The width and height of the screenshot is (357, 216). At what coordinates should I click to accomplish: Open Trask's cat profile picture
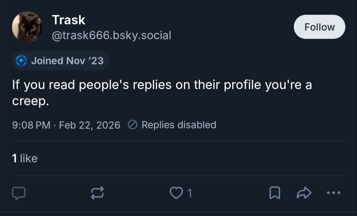pyautogui.click(x=27, y=27)
